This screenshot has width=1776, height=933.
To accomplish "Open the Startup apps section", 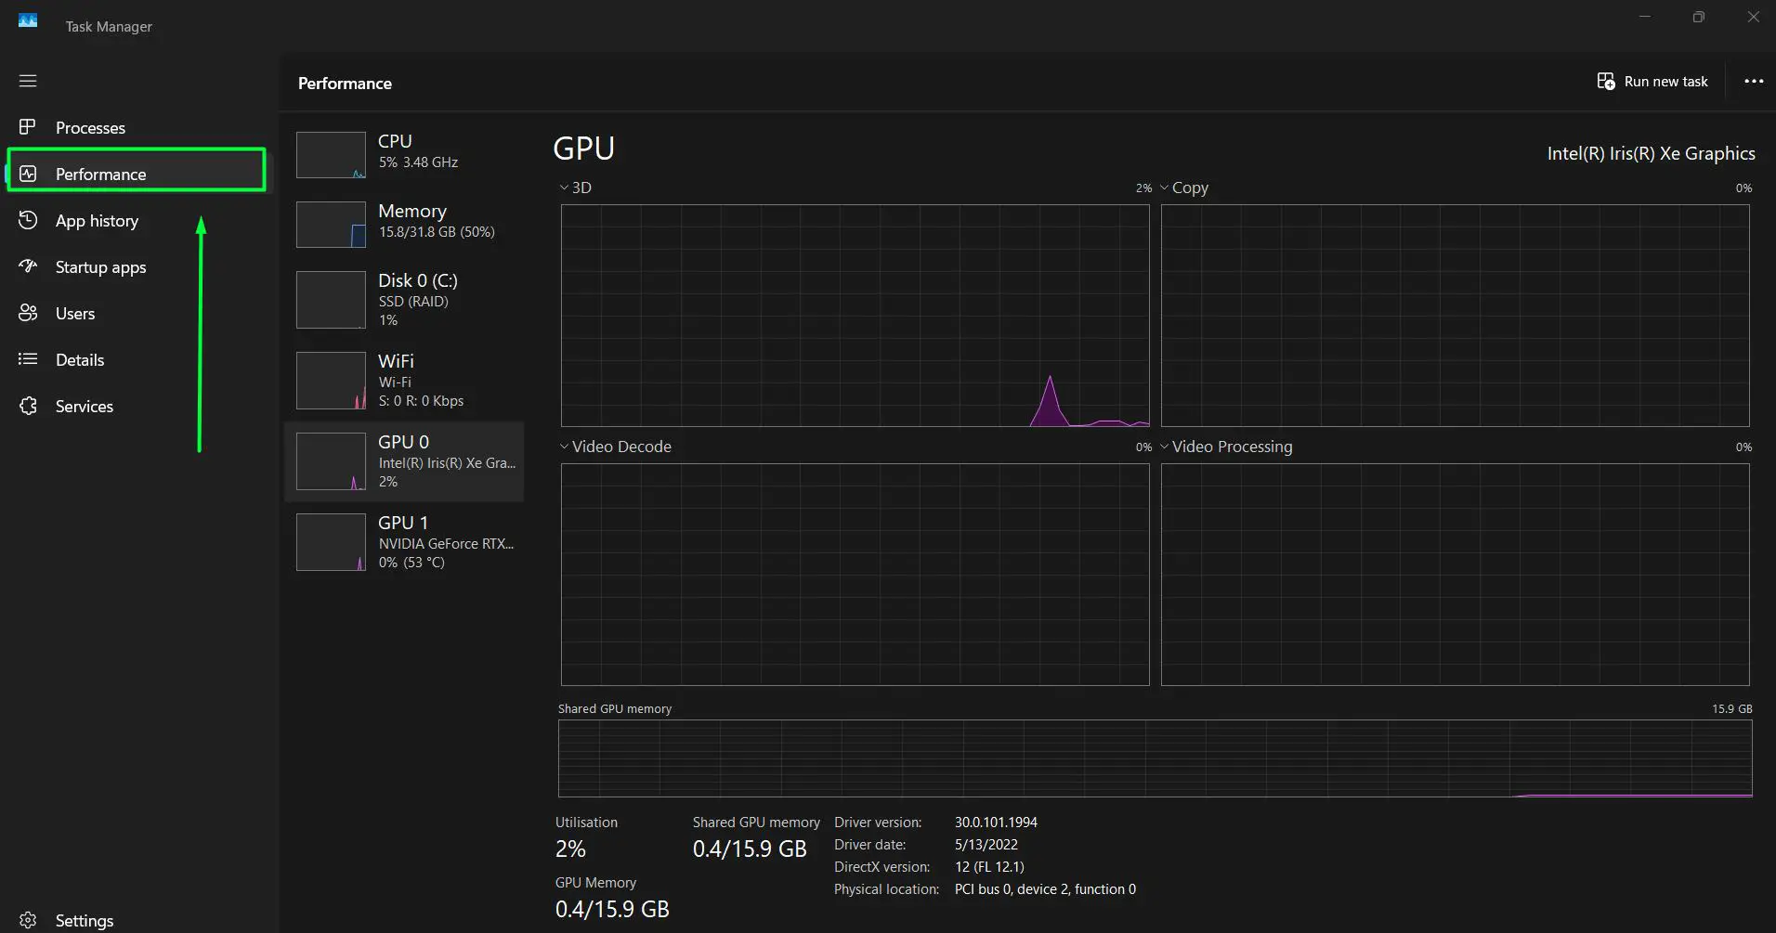I will (x=28, y=266).
